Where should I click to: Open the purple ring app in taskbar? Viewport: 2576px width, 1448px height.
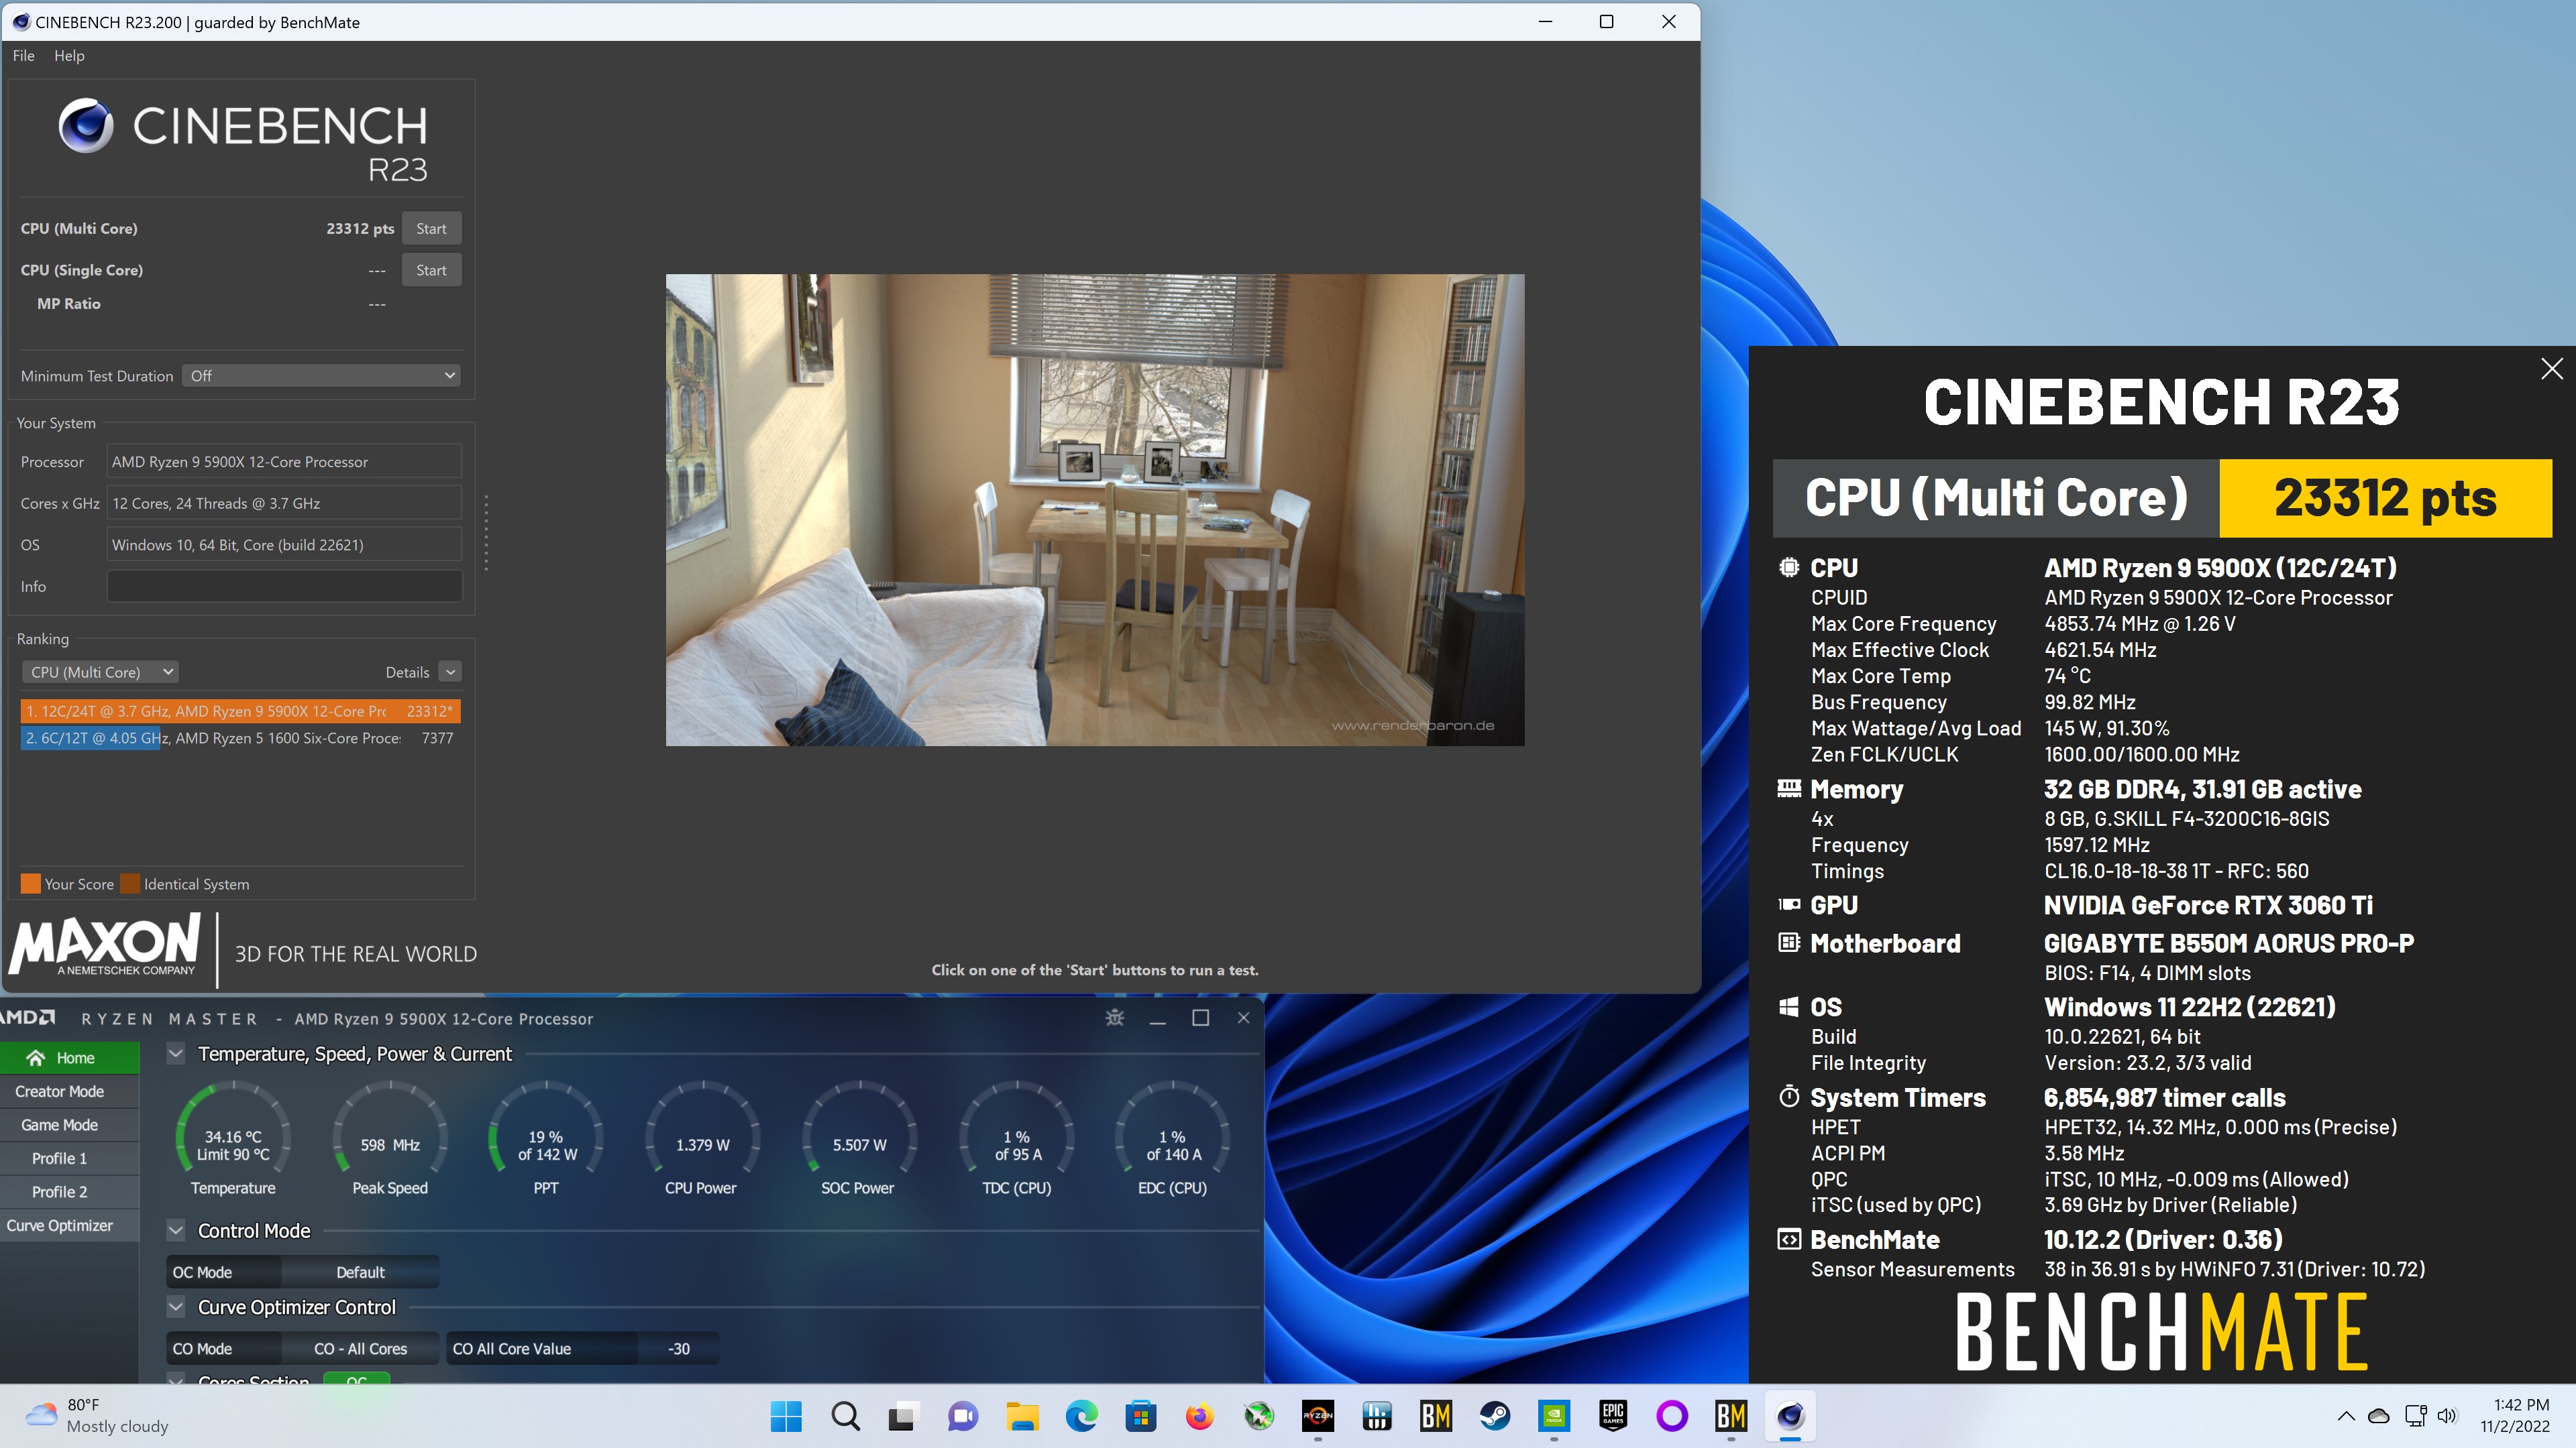click(x=1671, y=1416)
